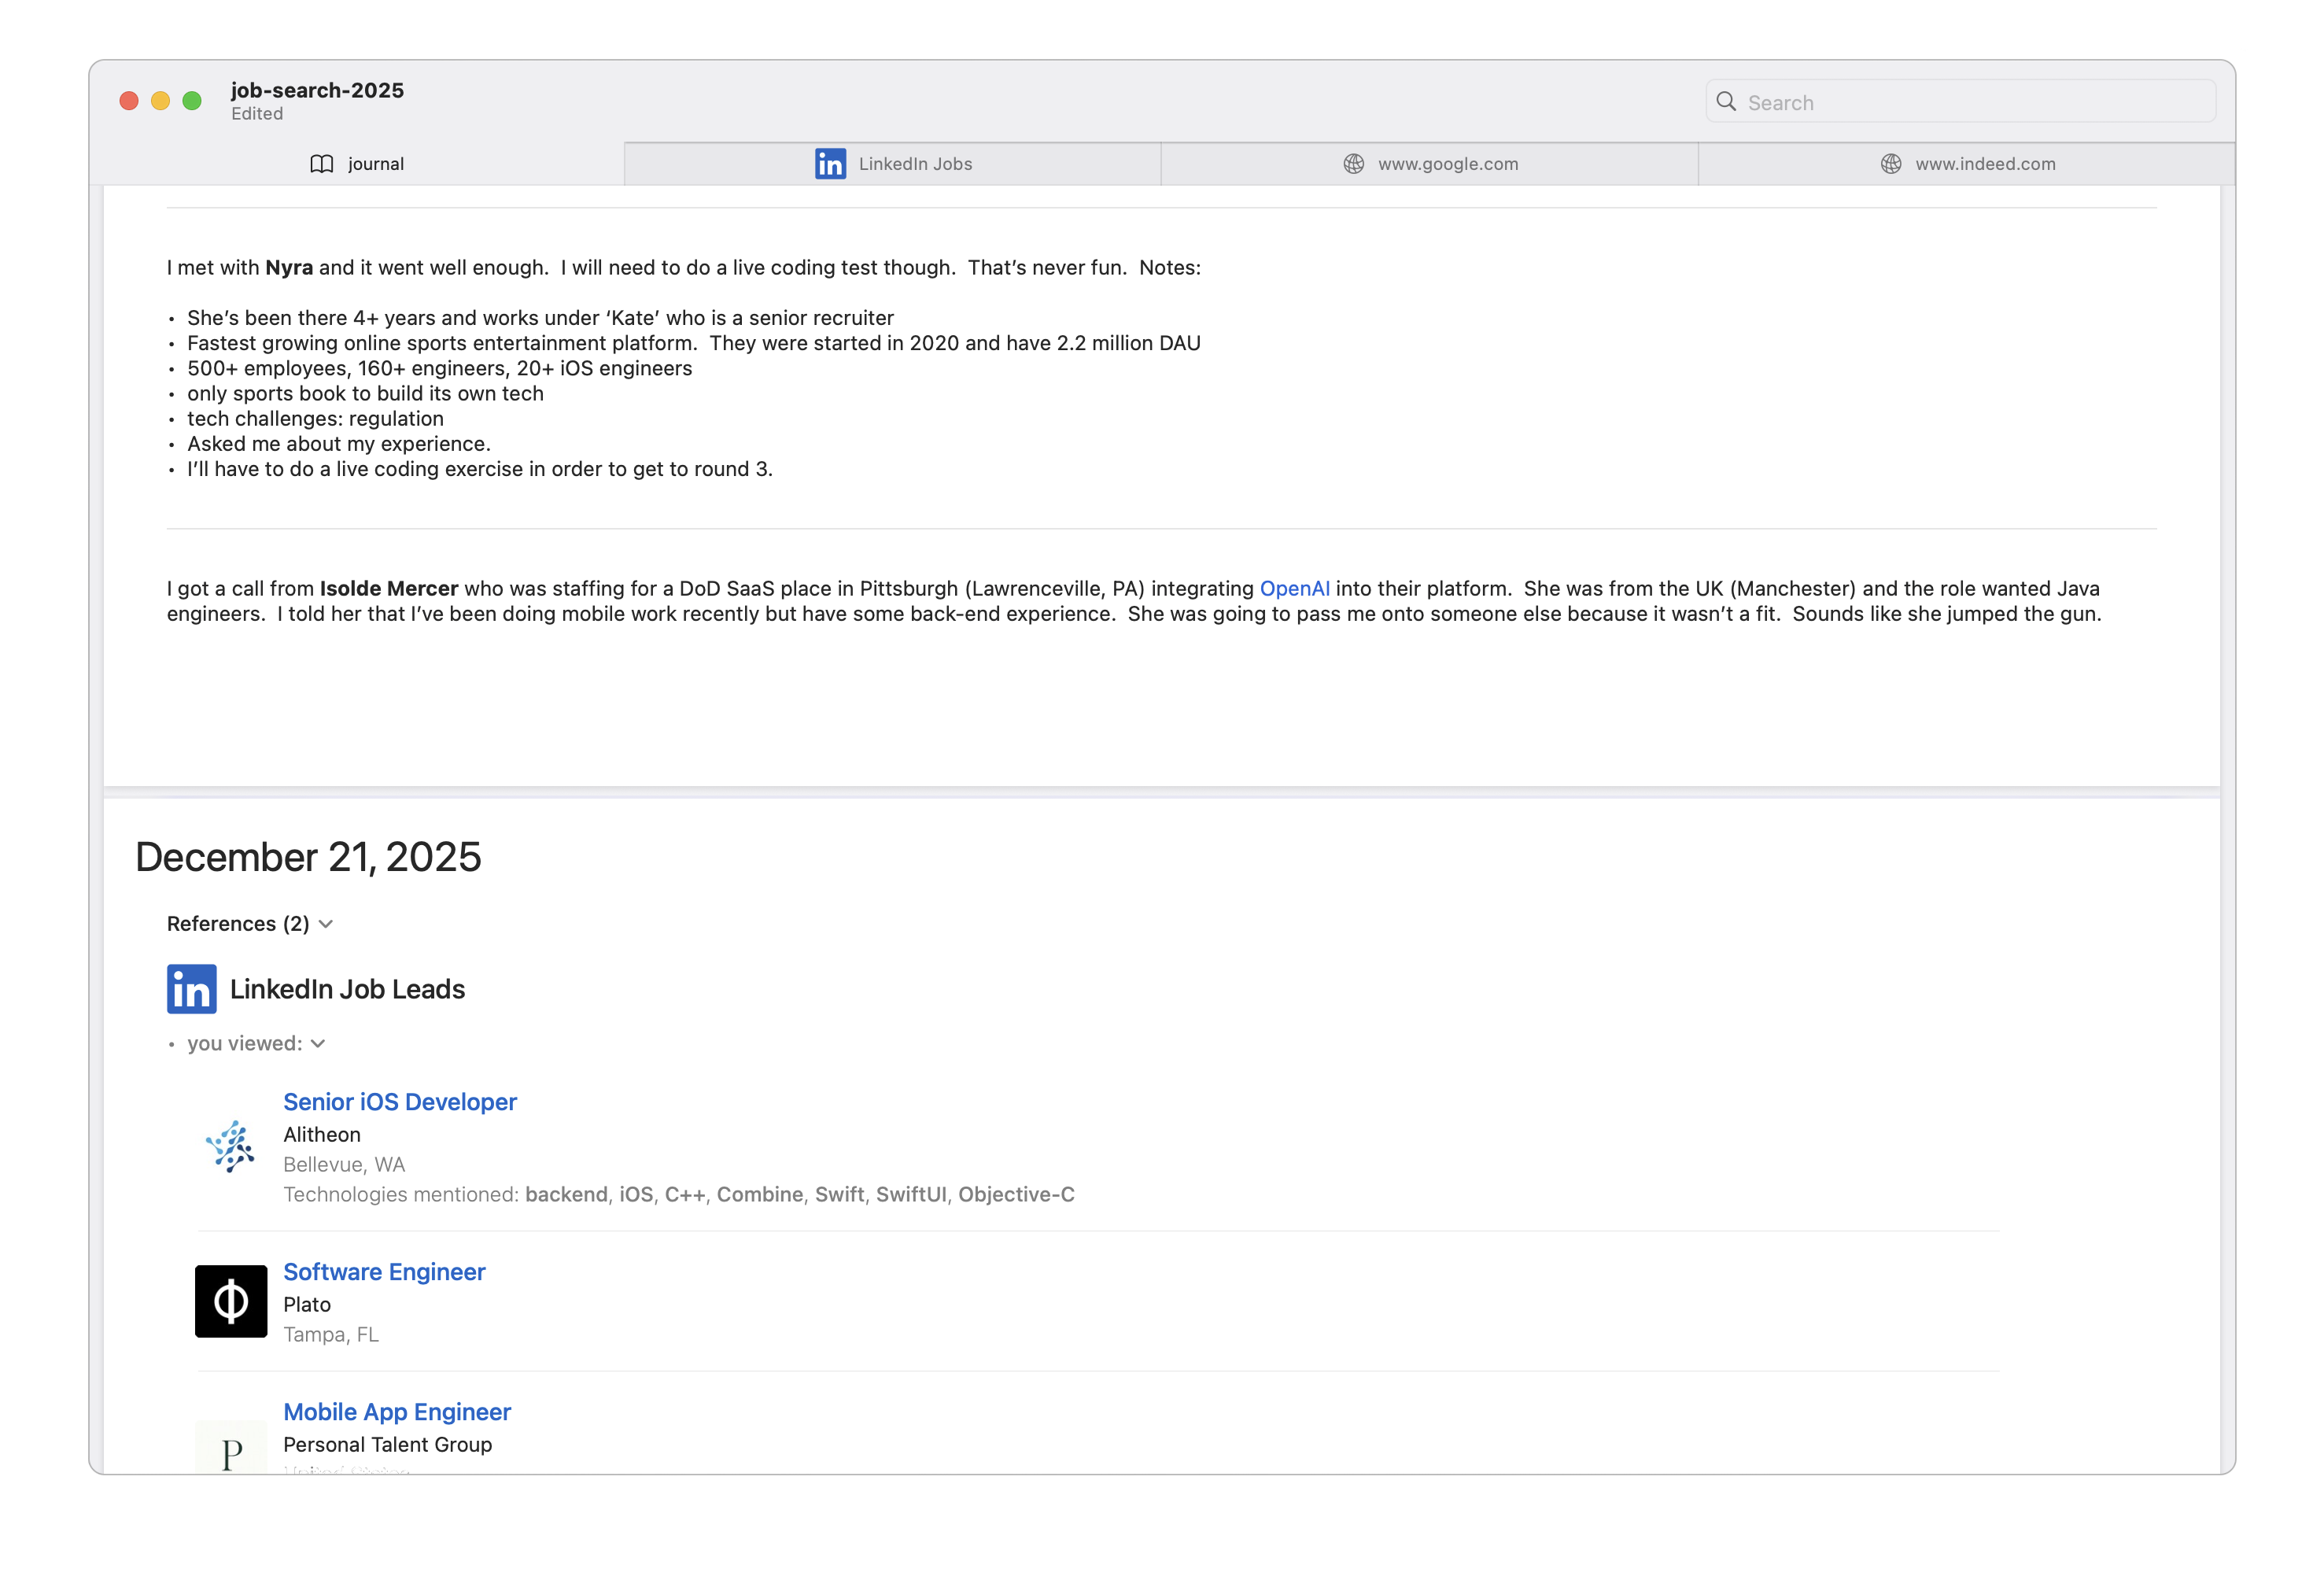Click globe icon on www.google.com tab
Viewport: 2324px width, 1591px height.
(x=1353, y=164)
